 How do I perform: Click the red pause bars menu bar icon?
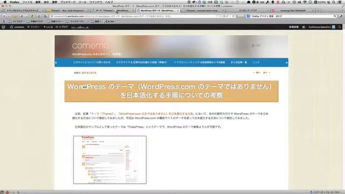278,2
